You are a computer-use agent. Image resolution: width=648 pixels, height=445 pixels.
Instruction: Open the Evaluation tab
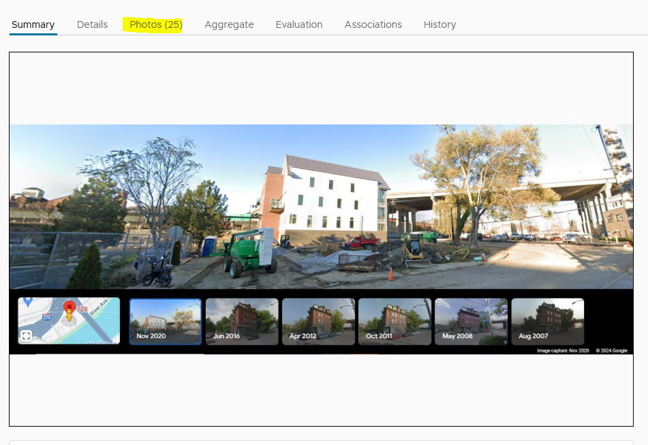[x=299, y=24]
